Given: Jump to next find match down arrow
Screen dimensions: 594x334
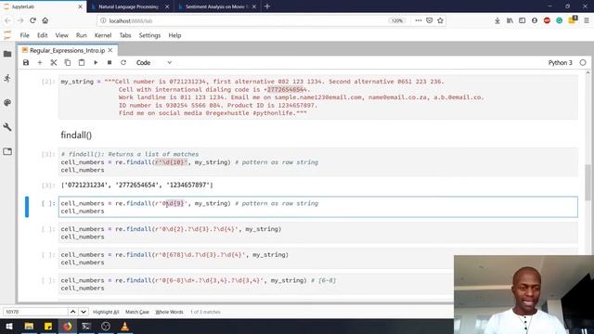Looking at the screenshot, I should [84, 312].
